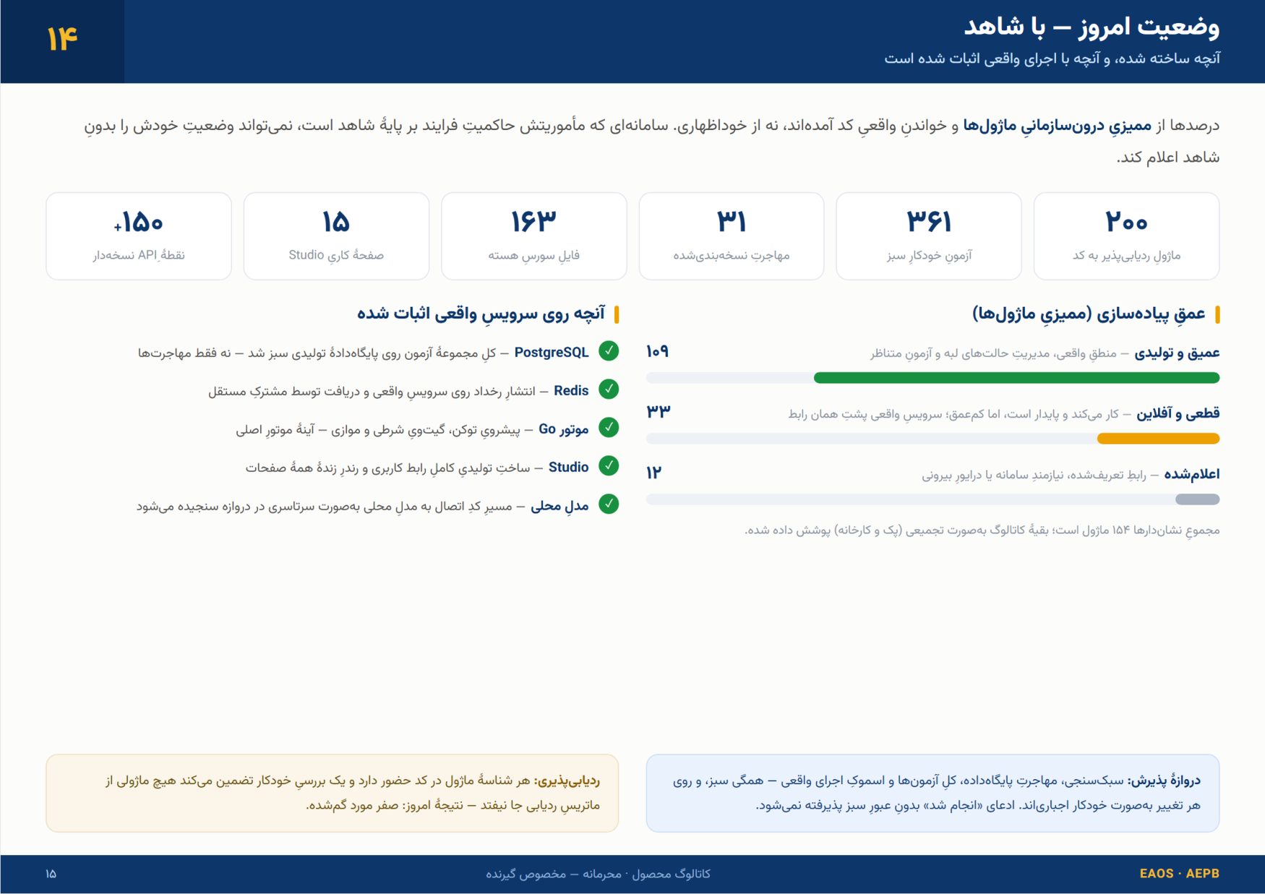Click the Go description پیشرویِ توکن، گیت‌ویِ شرطی

coord(378,430)
